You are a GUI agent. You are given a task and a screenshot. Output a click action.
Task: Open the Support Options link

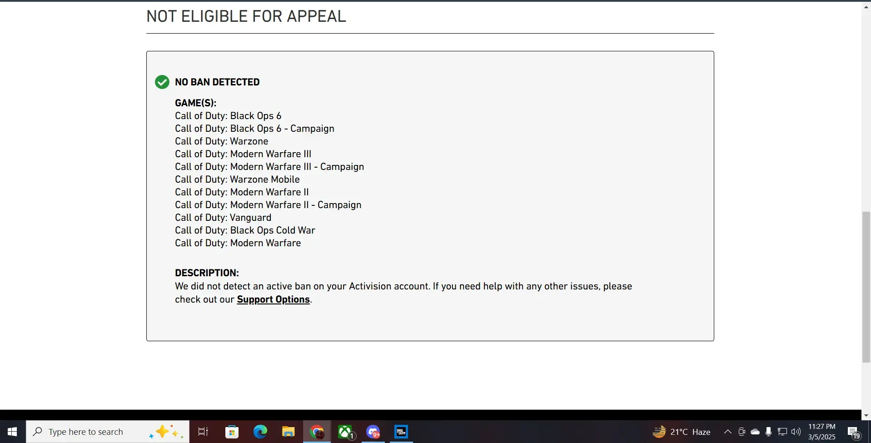(273, 299)
